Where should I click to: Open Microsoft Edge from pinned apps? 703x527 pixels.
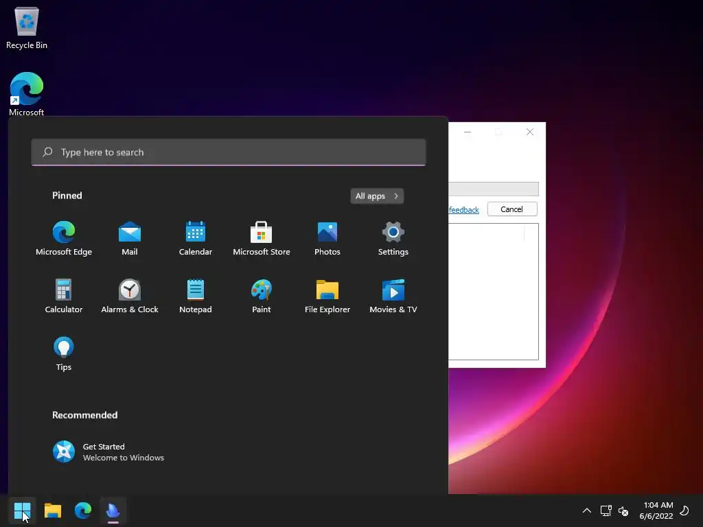pos(64,238)
